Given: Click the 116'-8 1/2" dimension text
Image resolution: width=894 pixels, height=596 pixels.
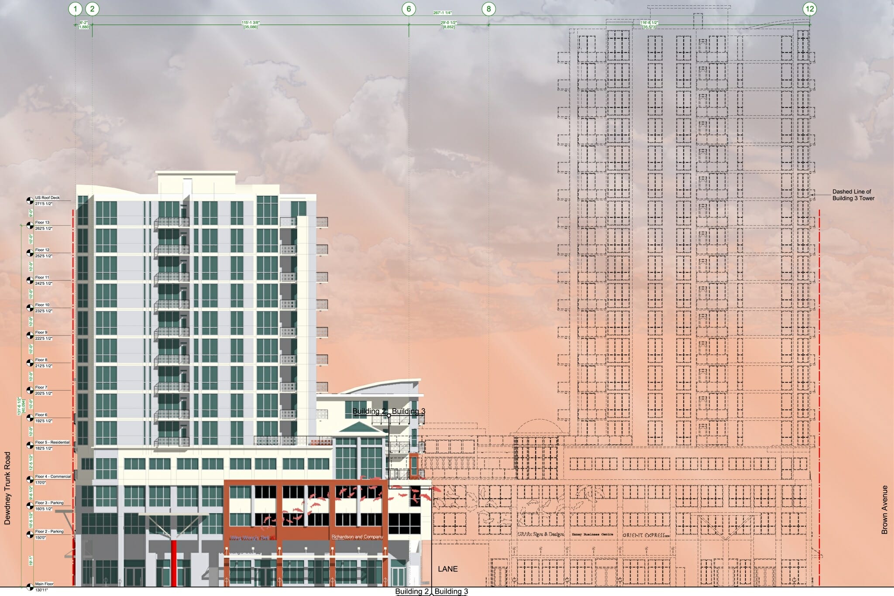Looking at the screenshot, I should pyautogui.click(x=649, y=23).
